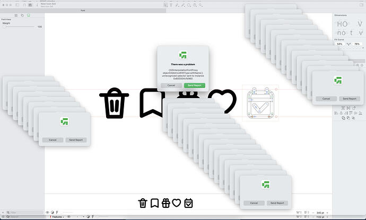The height and width of the screenshot is (220, 366).
Task: Select the Draw (pen) tool in the toolbar
Action: [x=177, y=5]
